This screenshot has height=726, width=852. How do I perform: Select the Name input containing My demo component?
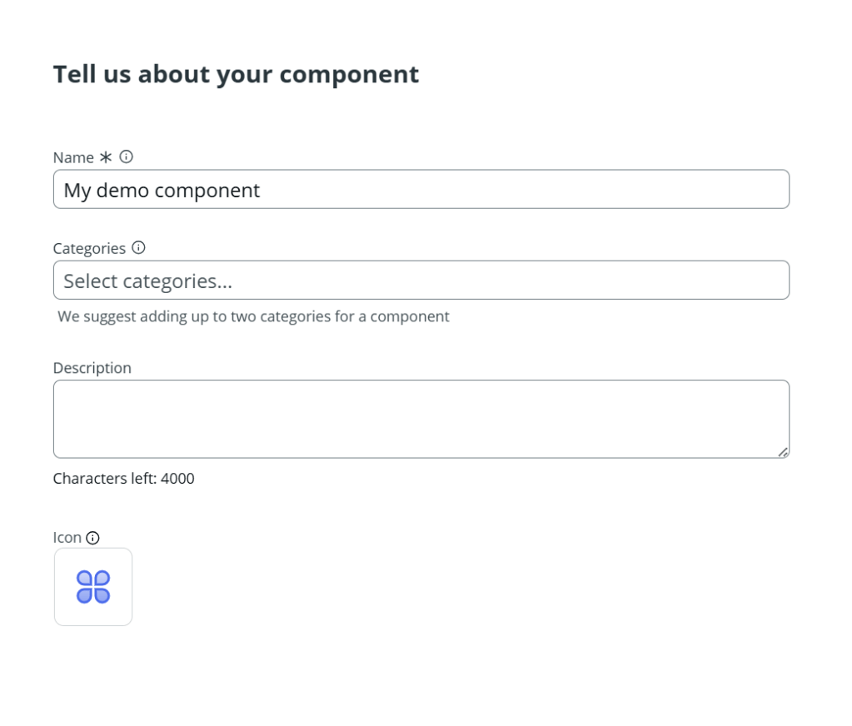tap(421, 189)
